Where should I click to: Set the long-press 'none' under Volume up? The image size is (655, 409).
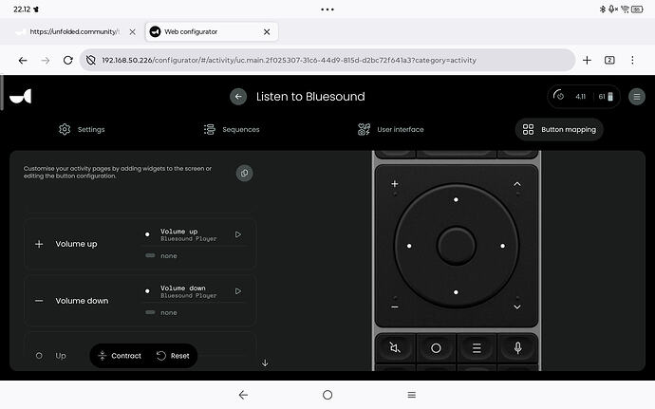[x=169, y=255]
